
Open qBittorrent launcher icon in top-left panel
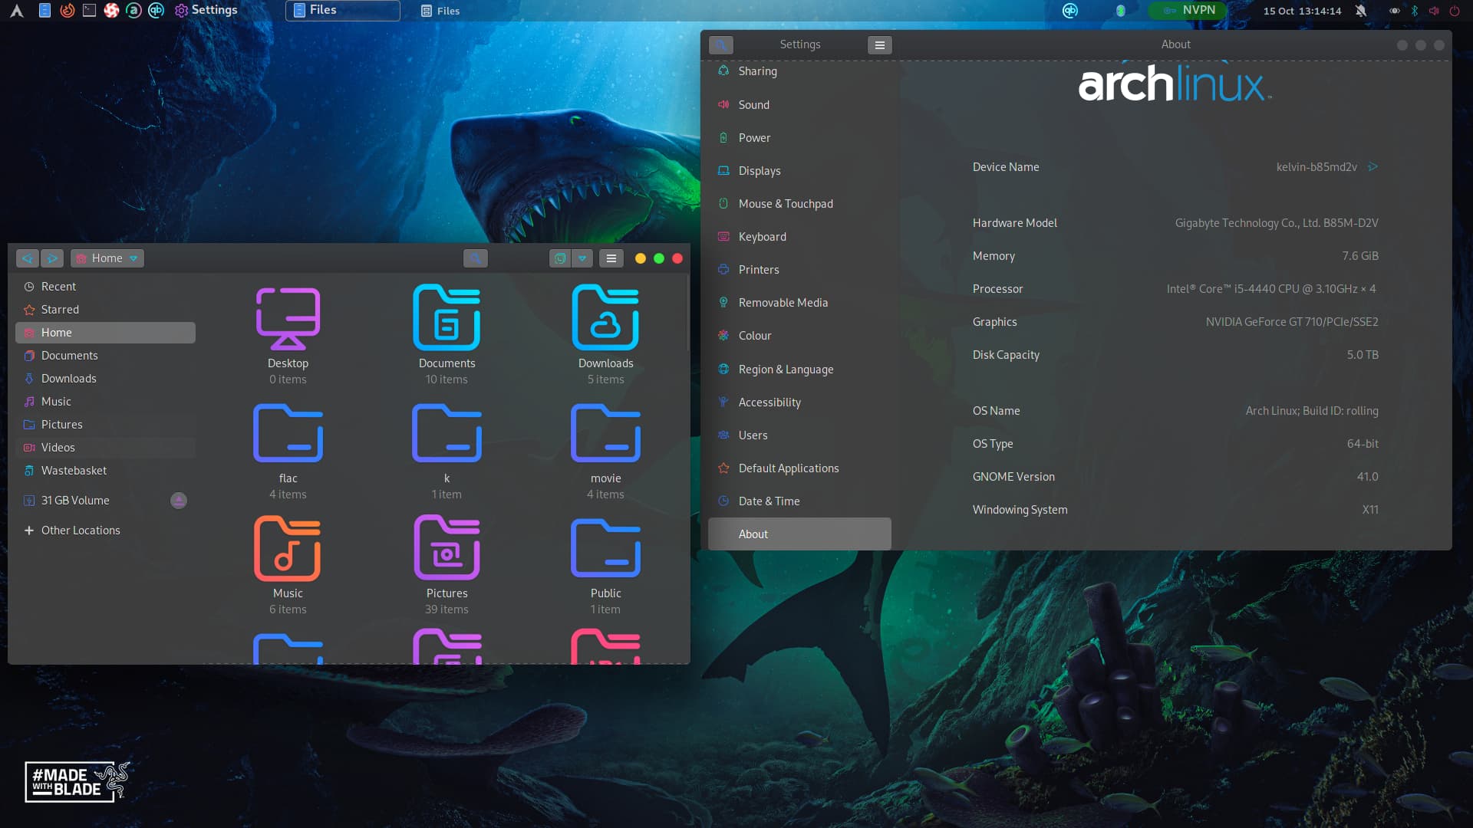tap(156, 11)
